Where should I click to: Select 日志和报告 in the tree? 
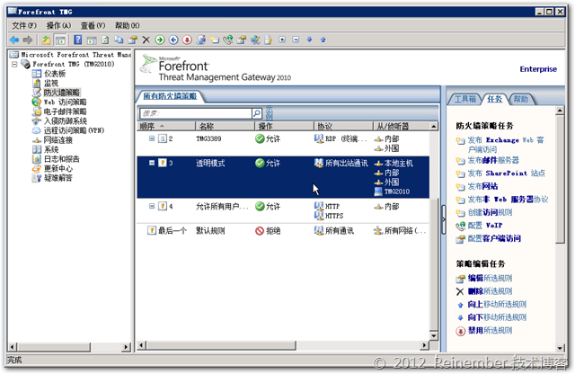61,159
